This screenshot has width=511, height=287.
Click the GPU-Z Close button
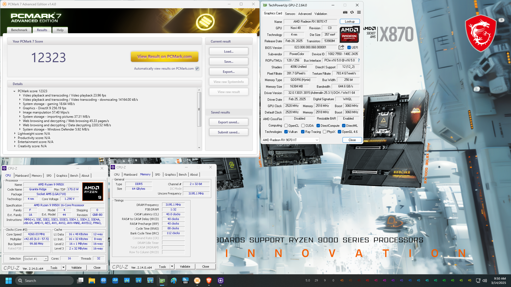(352, 140)
